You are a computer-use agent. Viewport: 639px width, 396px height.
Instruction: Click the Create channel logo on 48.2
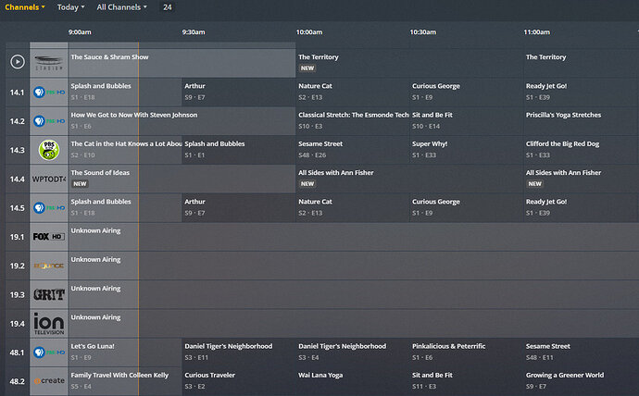(x=49, y=380)
